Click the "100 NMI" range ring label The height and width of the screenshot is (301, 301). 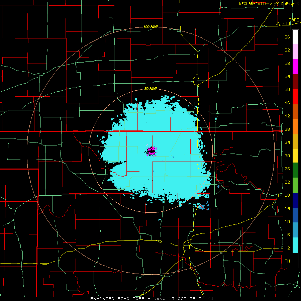(150, 27)
